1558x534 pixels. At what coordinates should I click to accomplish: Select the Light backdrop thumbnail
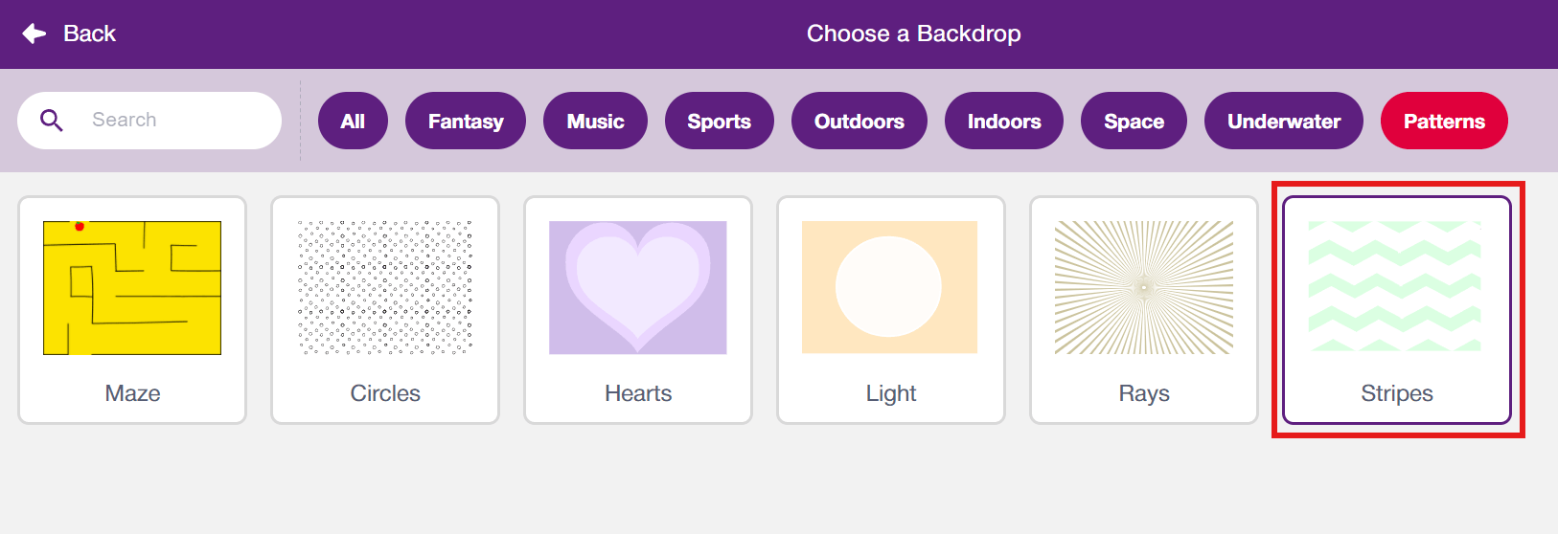pos(890,288)
